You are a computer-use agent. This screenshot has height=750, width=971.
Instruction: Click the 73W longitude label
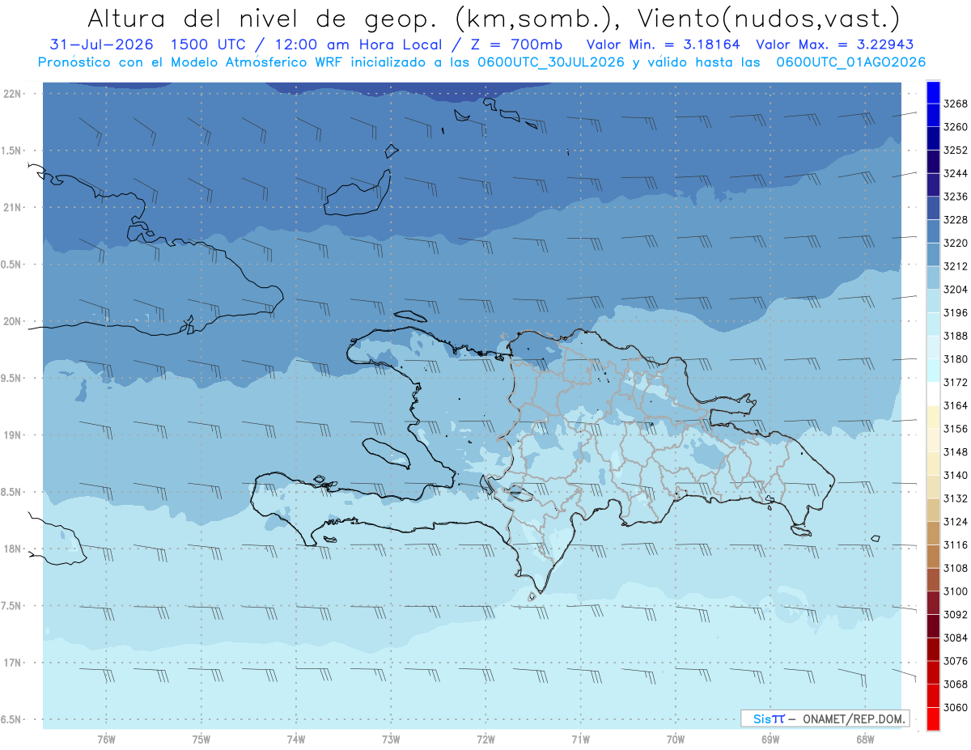pyautogui.click(x=391, y=739)
